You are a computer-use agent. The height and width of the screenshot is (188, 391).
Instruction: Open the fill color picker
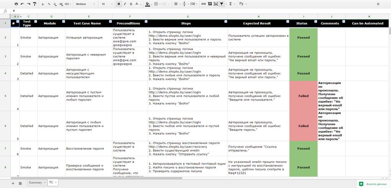(x=147, y=4)
